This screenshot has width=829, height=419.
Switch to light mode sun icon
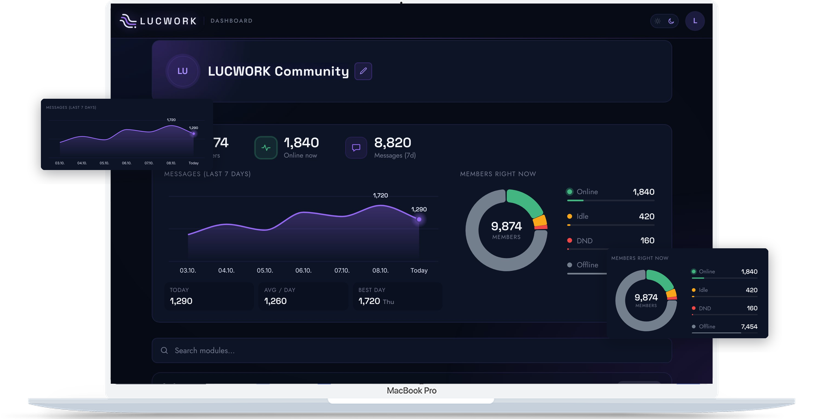(x=658, y=21)
